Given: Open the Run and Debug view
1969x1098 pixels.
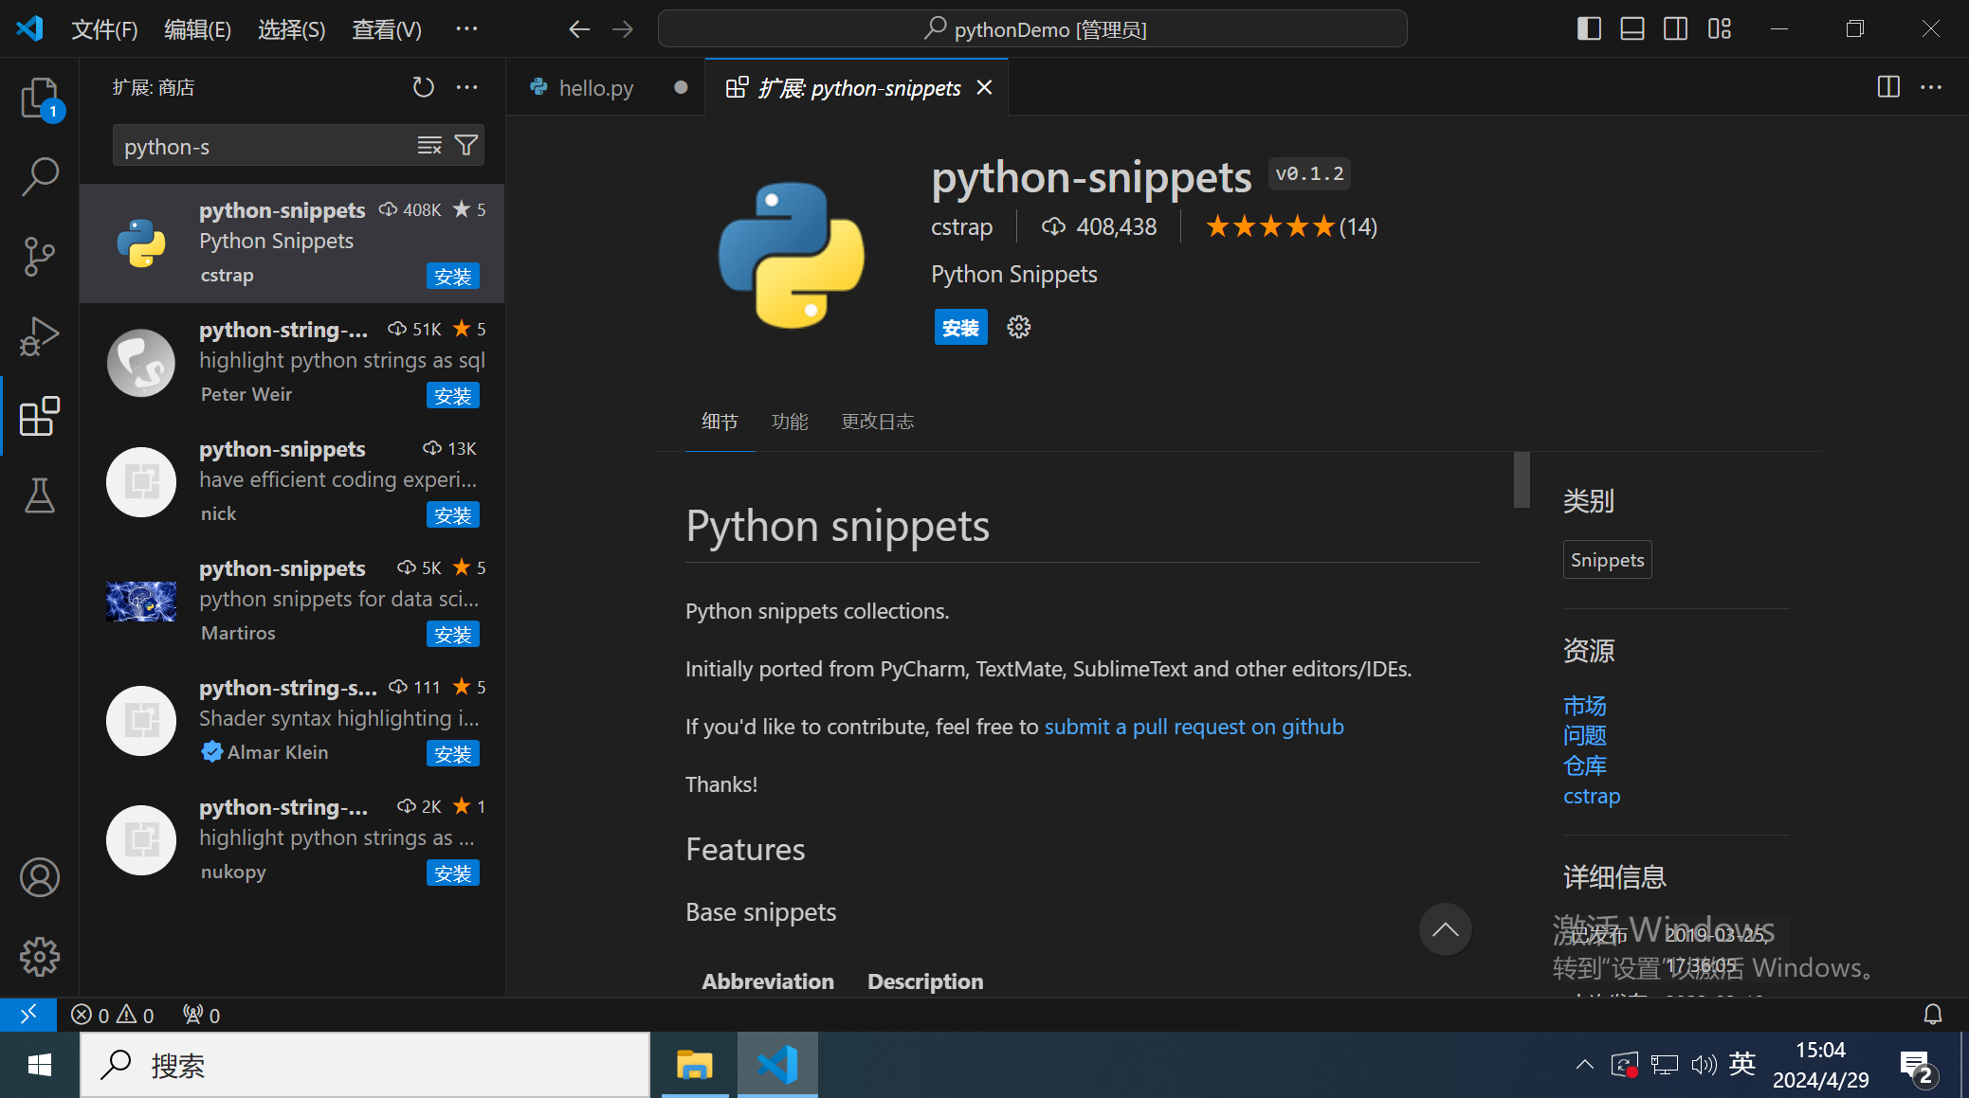Looking at the screenshot, I should pos(40,335).
